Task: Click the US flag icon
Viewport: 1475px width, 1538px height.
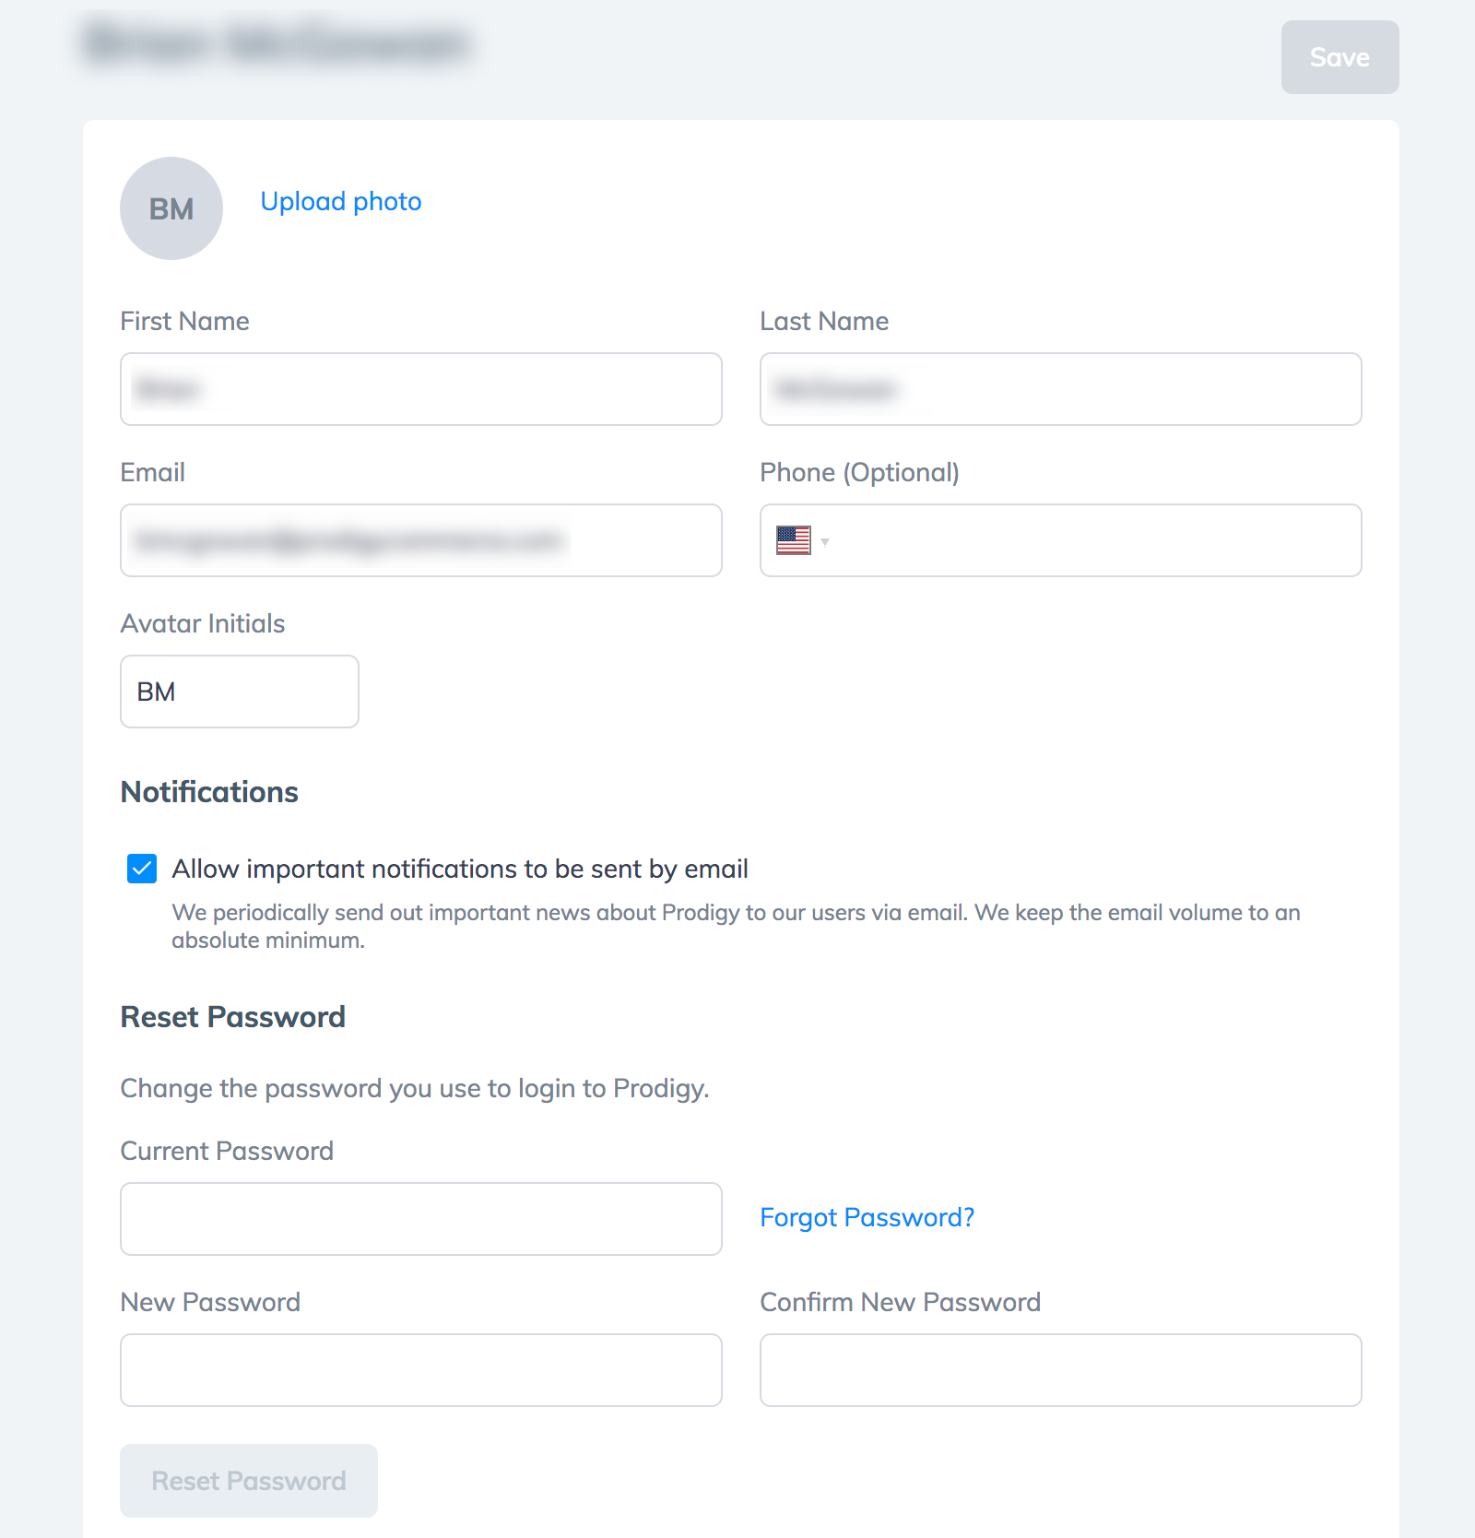Action: 793,540
